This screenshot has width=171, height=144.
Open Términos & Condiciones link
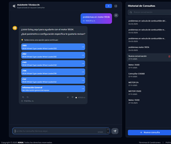[x=150, y=142]
